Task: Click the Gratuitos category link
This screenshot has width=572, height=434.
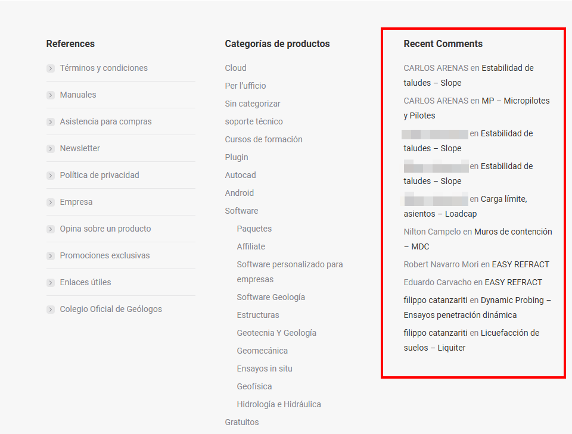Action: [241, 421]
